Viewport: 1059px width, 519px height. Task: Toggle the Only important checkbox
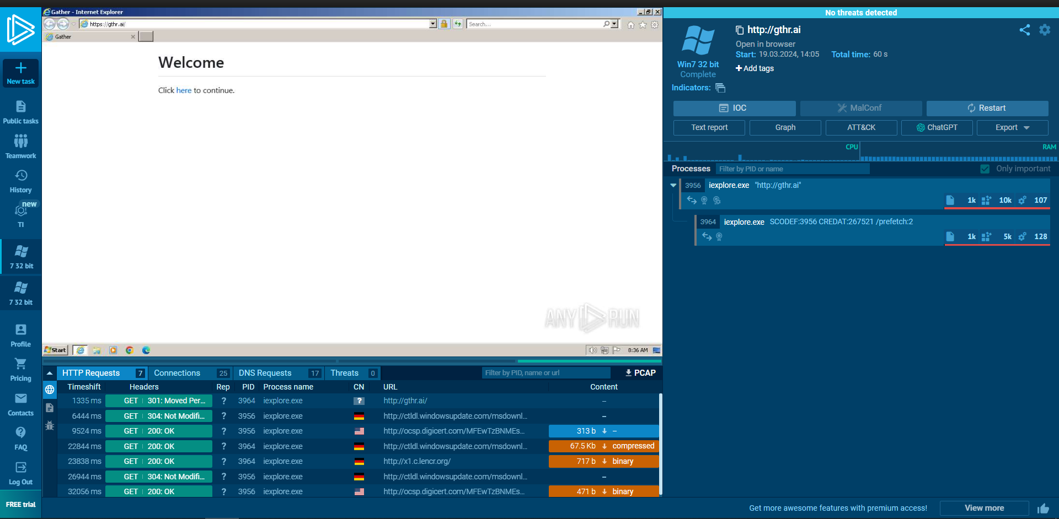click(985, 169)
